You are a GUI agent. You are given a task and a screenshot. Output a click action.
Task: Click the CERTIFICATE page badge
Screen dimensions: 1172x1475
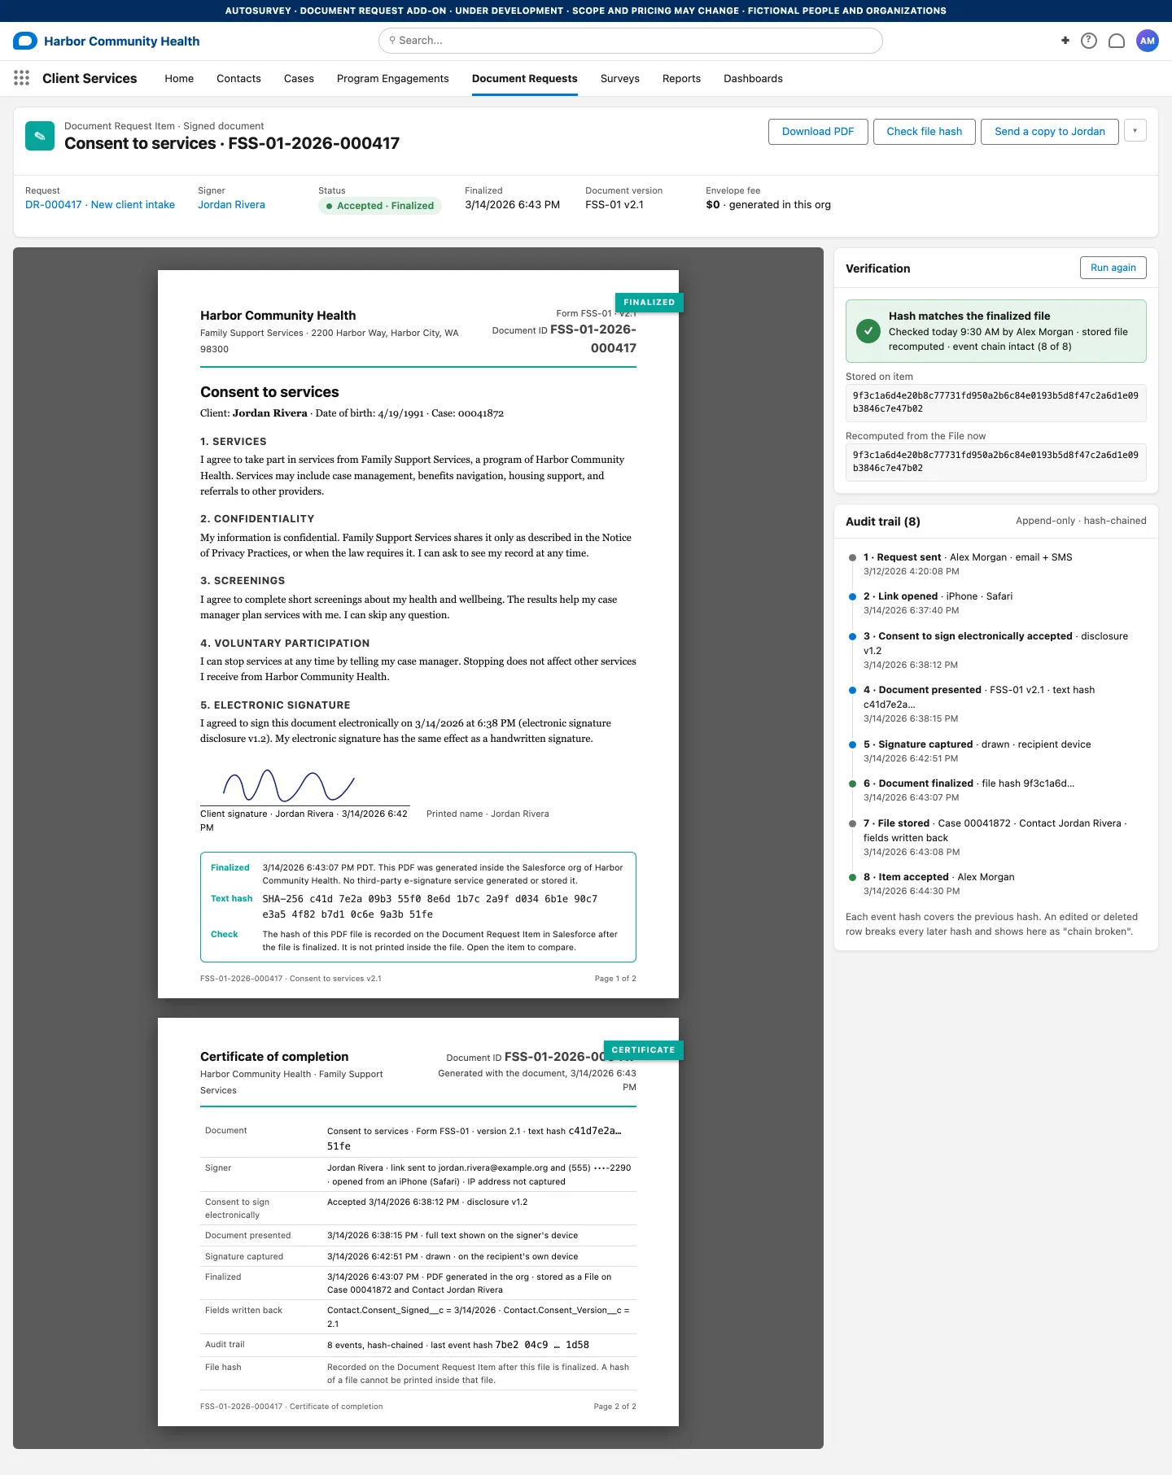(643, 1050)
